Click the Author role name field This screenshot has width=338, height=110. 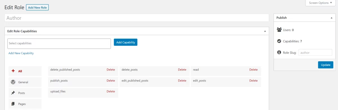tap(137, 18)
